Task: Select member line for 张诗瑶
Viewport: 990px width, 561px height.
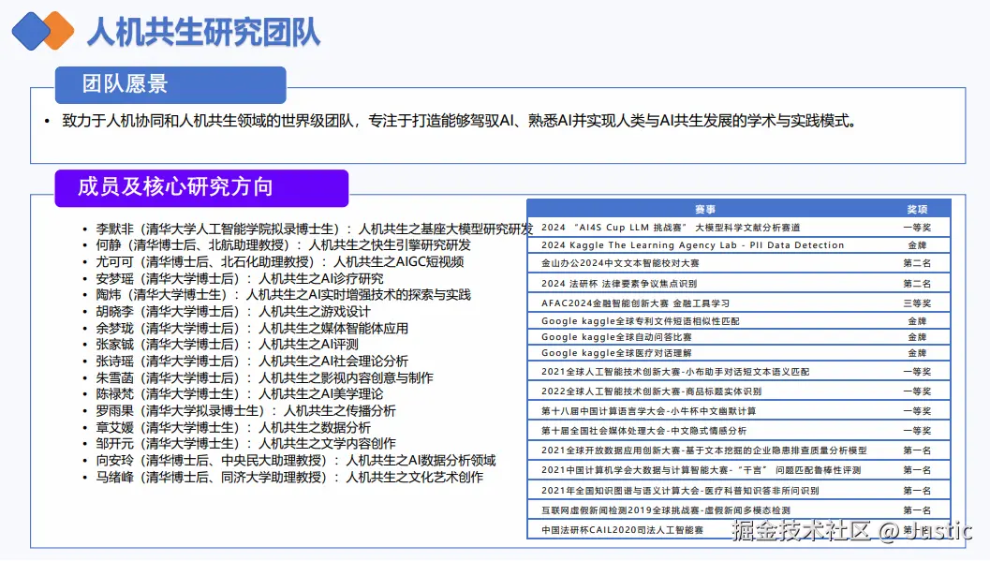Action: pos(252,361)
